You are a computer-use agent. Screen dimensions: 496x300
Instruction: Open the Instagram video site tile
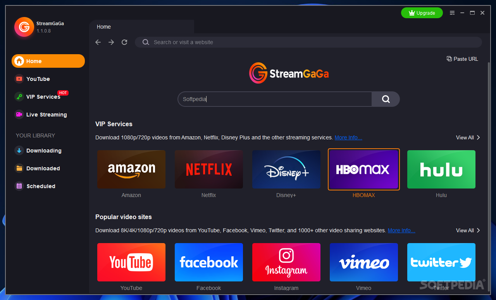tap(286, 262)
